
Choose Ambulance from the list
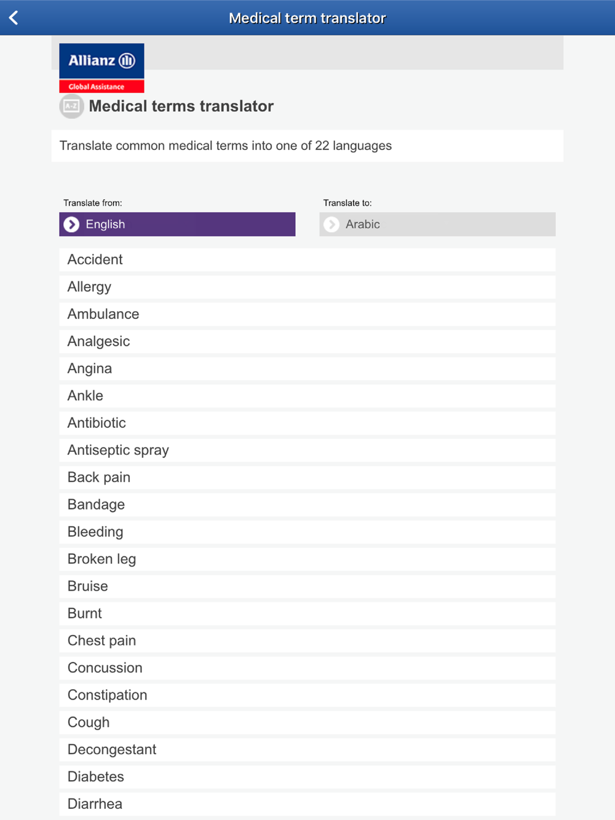(x=307, y=314)
